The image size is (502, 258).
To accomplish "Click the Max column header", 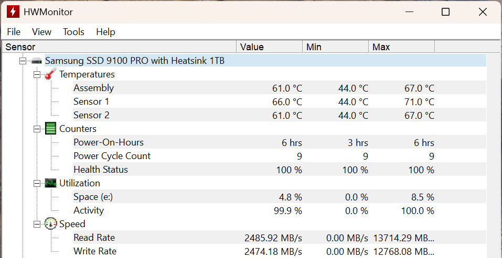I will pyautogui.click(x=402, y=47).
